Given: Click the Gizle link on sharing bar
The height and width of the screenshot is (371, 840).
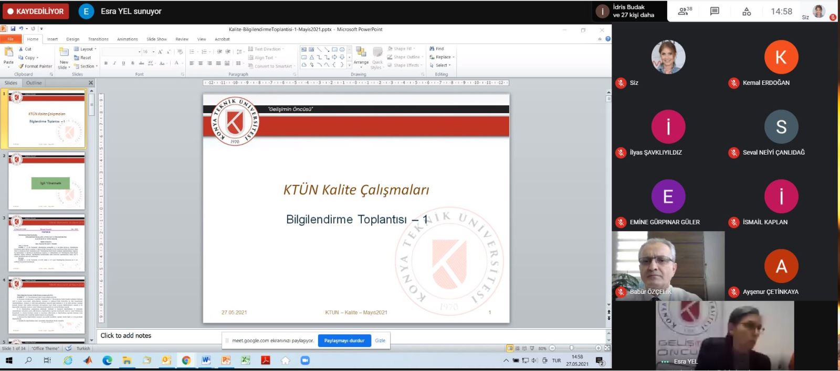Looking at the screenshot, I should tap(380, 341).
